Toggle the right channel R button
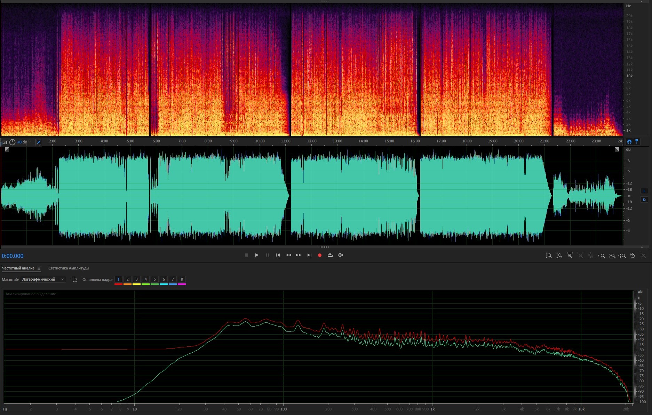 644,199
